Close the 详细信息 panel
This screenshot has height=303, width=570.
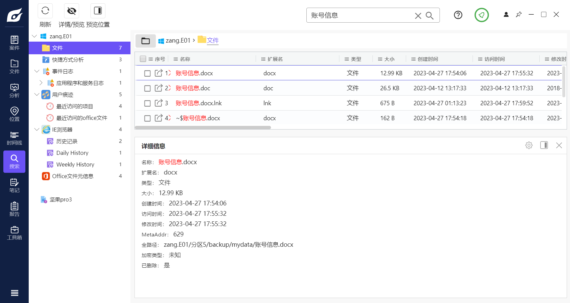tap(559, 145)
